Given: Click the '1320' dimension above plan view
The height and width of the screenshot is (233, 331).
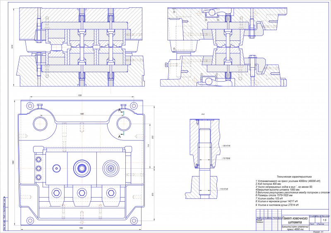Looking at the screenshot, I should pyautogui.click(x=80, y=95).
